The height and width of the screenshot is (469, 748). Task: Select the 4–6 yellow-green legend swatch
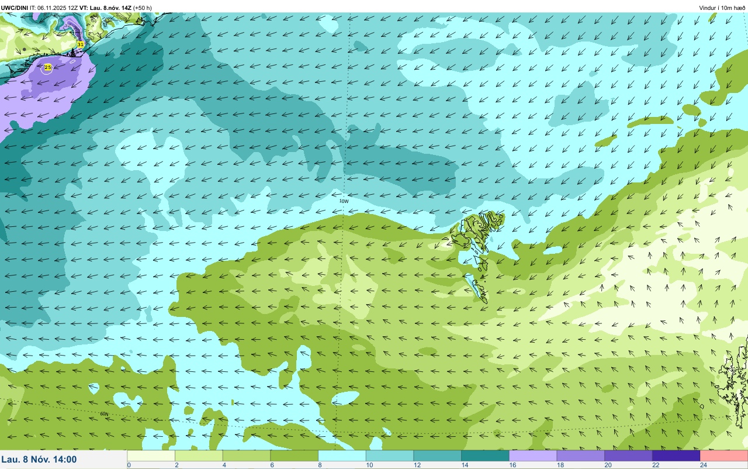[247, 456]
